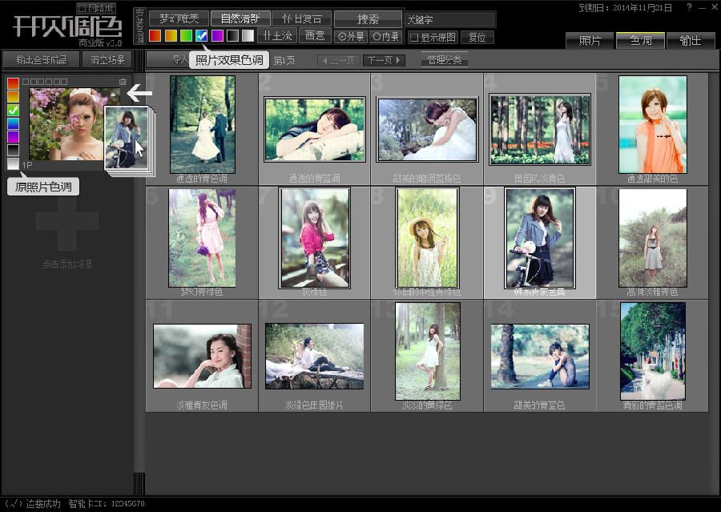The height and width of the screenshot is (512, 721).
Task: Select the 外景 radio option
Action: (x=342, y=37)
